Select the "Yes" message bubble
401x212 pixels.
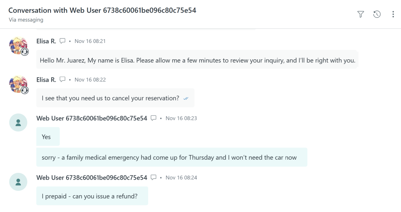(47, 137)
